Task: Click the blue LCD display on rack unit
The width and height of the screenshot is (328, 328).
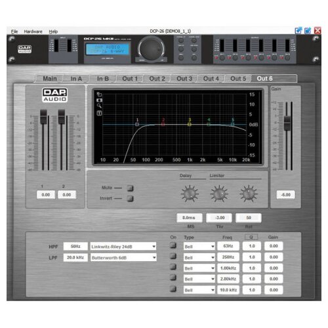Action: tap(108, 49)
